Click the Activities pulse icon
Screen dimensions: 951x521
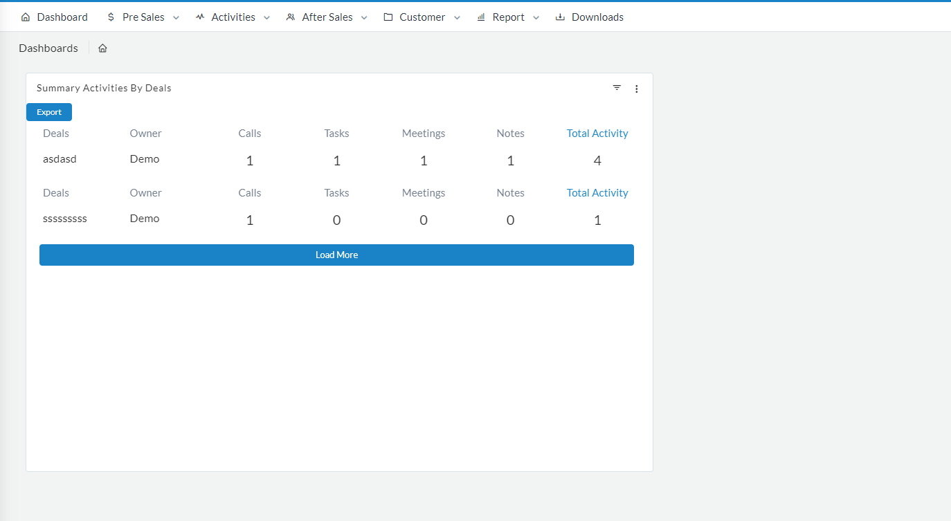(200, 17)
